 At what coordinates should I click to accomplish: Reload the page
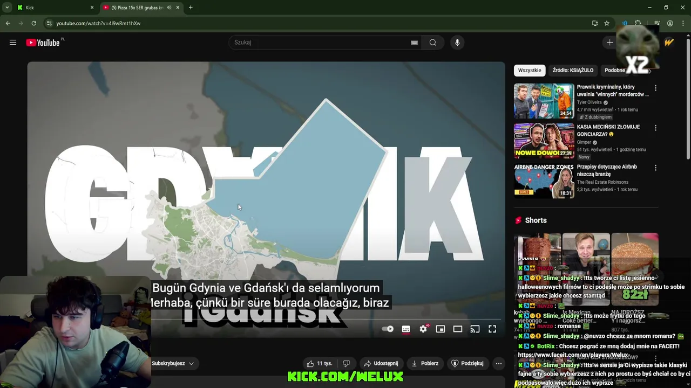33,23
